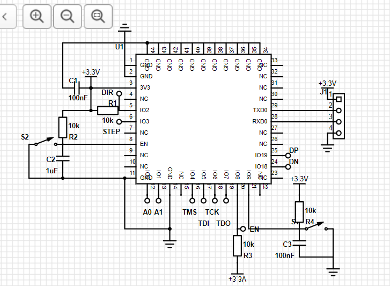The height and width of the screenshot is (286, 390).
Task: Click the DN test point label
Action: tap(294, 162)
